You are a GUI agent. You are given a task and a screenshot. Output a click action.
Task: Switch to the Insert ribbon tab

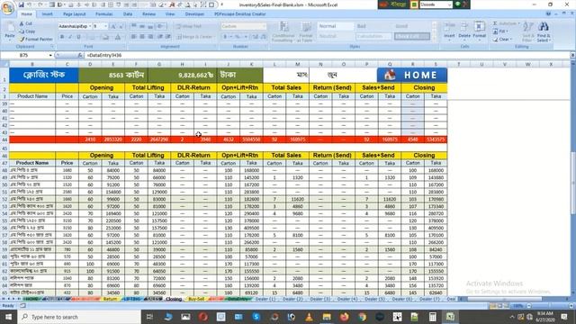47,14
